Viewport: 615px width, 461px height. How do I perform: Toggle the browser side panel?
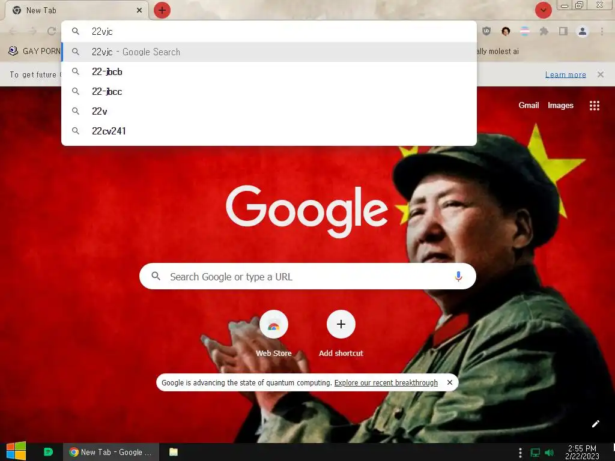point(563,31)
